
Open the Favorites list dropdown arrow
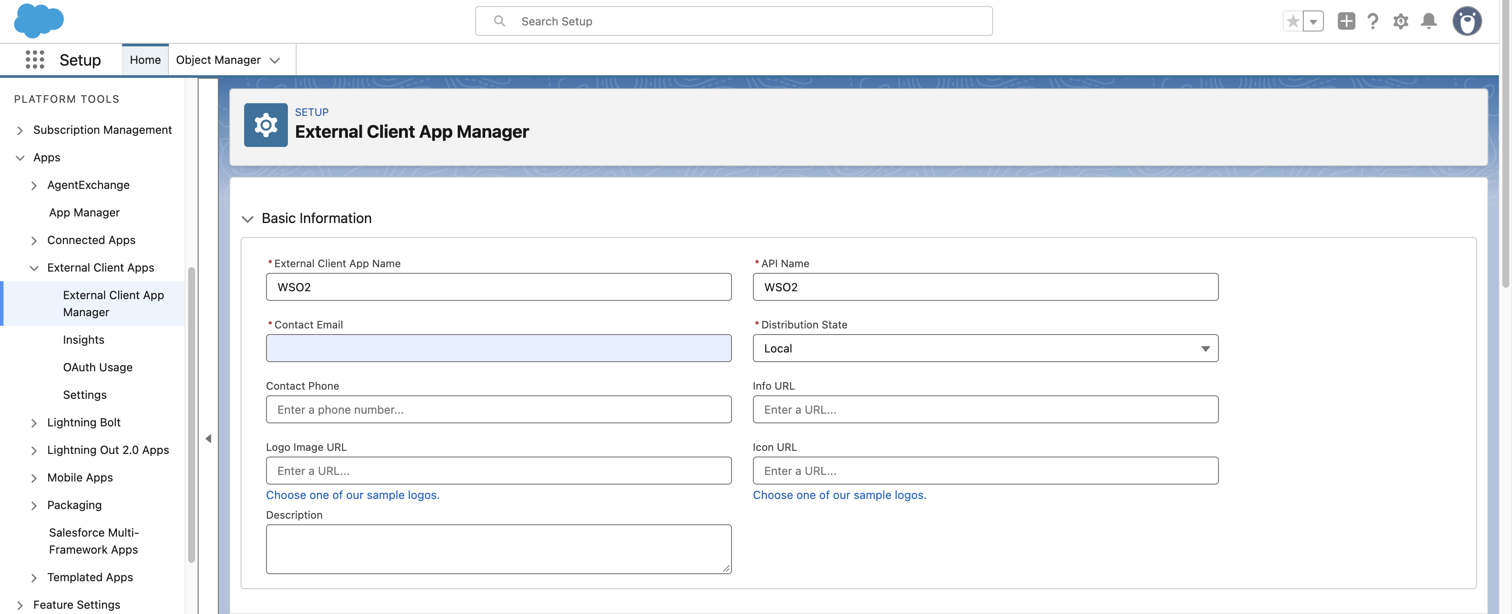point(1313,21)
